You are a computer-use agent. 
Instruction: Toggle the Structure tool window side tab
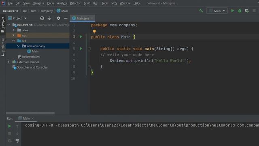3,47
